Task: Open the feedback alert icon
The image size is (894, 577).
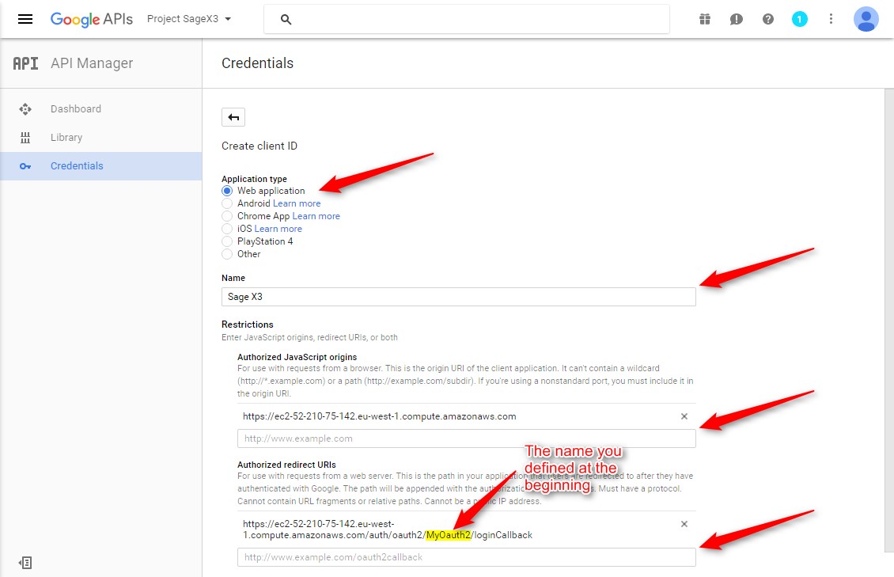Action: [x=737, y=19]
